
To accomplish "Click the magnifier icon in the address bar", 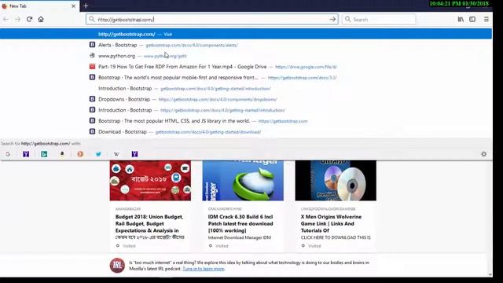I will coord(92,19).
